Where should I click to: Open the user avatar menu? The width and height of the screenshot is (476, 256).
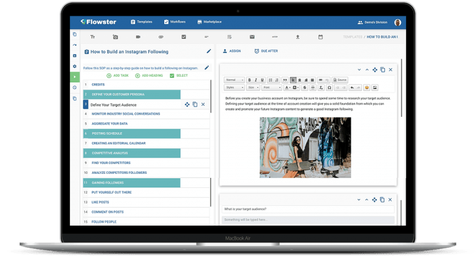point(398,22)
